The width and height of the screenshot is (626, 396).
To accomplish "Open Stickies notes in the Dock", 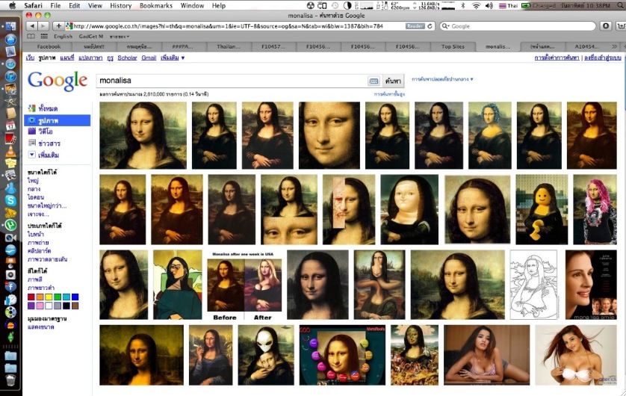I will (x=10, y=164).
